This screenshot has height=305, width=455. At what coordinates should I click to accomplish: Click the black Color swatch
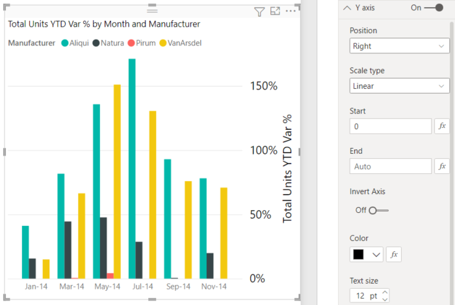point(358,254)
